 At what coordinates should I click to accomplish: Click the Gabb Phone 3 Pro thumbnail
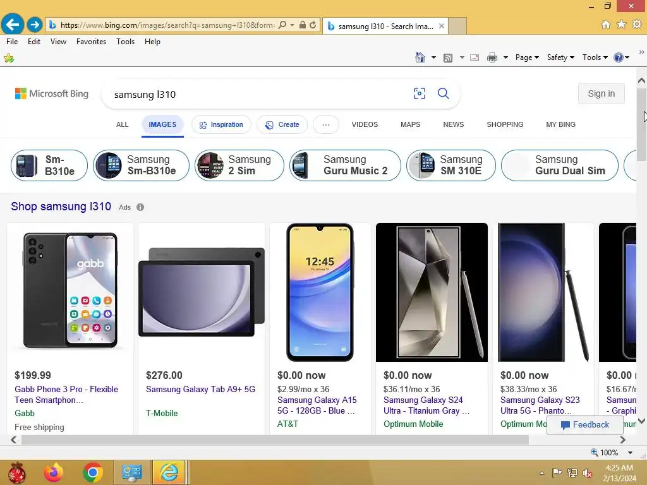click(x=70, y=292)
